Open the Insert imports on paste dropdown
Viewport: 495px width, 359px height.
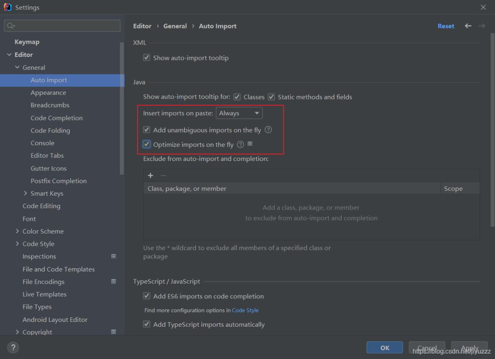239,113
